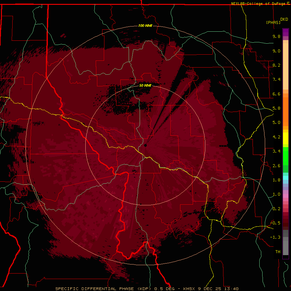Click the 100 NMI range ring label
291x291 pixels.
[145, 26]
